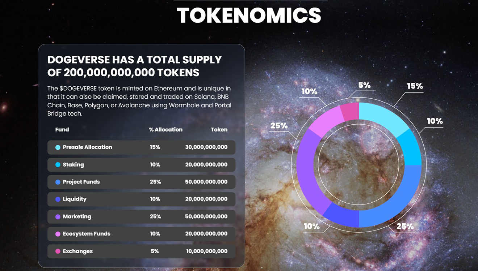This screenshot has height=271, width=478.
Task: Click the Staking row blue dot
Action: click(58, 165)
